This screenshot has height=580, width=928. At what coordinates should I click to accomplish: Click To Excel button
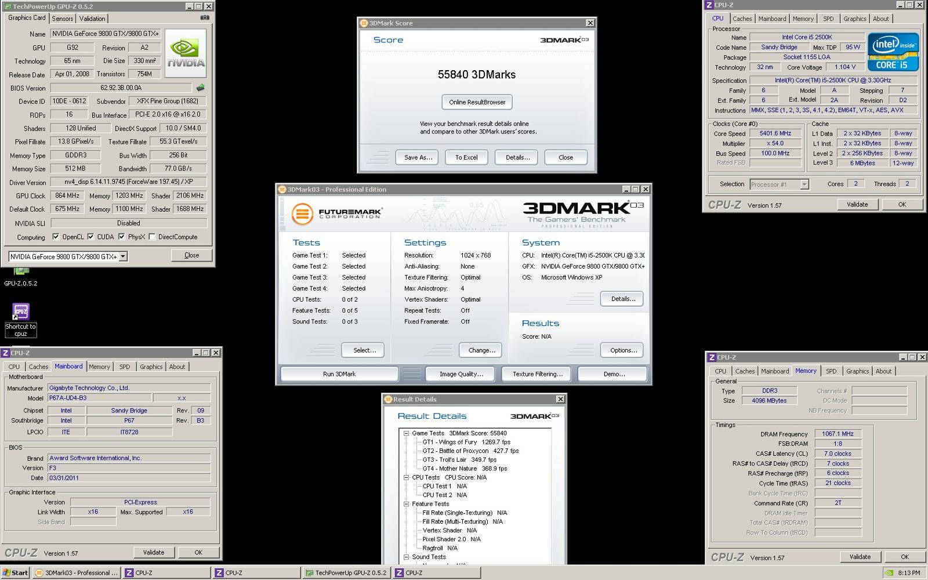tap(466, 157)
